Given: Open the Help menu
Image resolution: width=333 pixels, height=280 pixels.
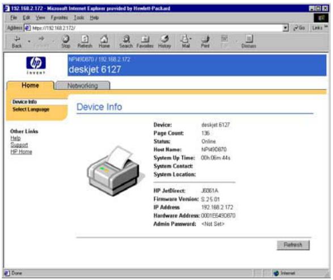Looking at the screenshot, I should coord(94,18).
